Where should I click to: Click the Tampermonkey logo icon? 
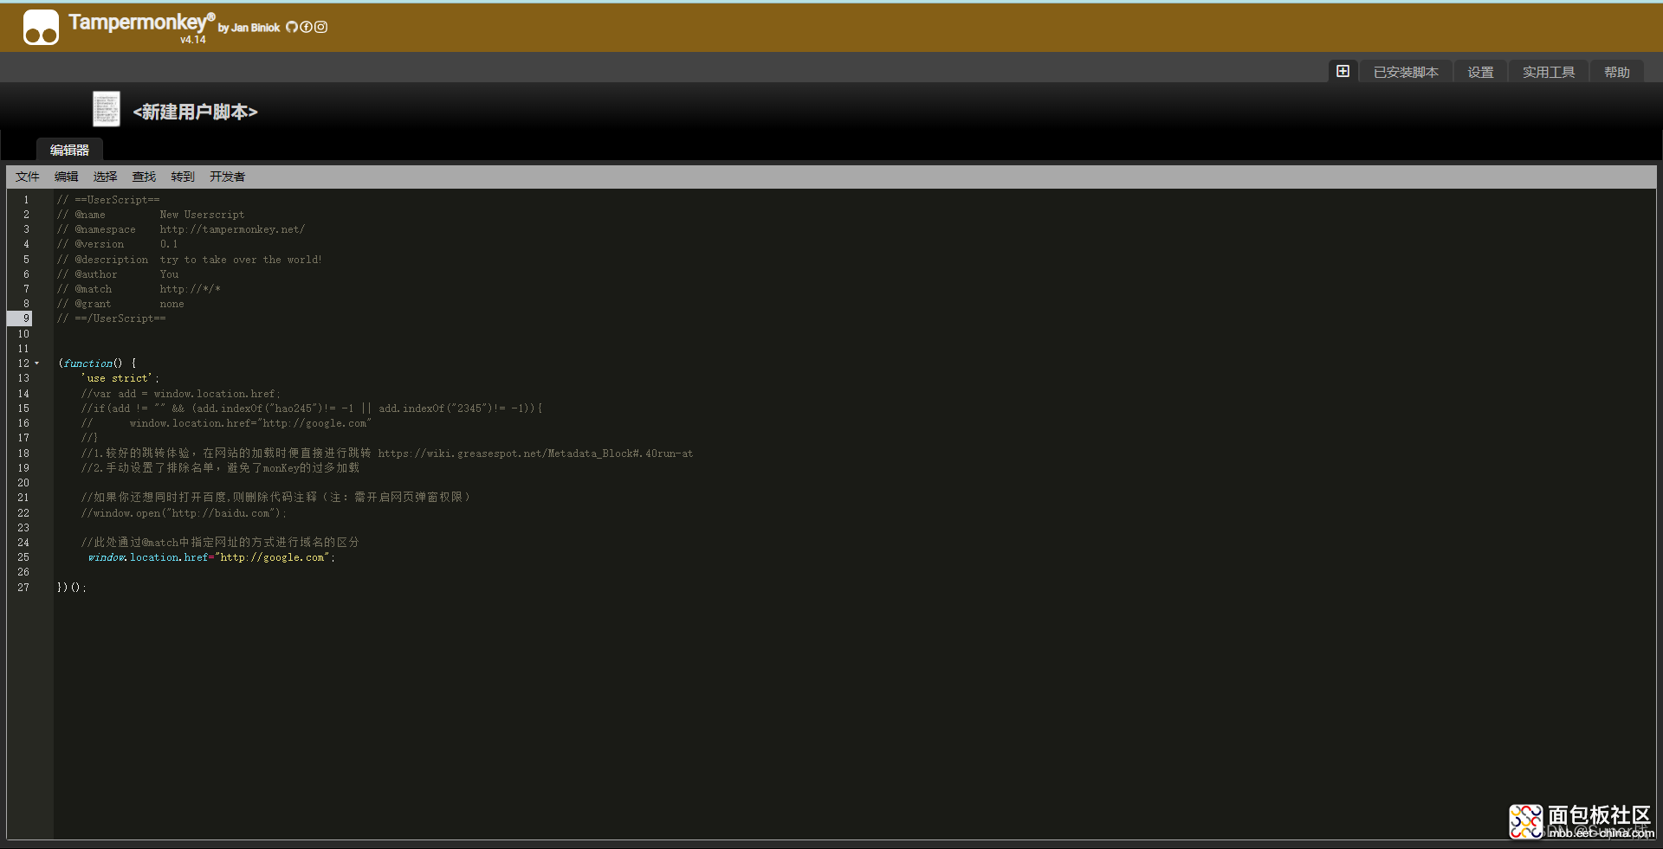[41, 27]
